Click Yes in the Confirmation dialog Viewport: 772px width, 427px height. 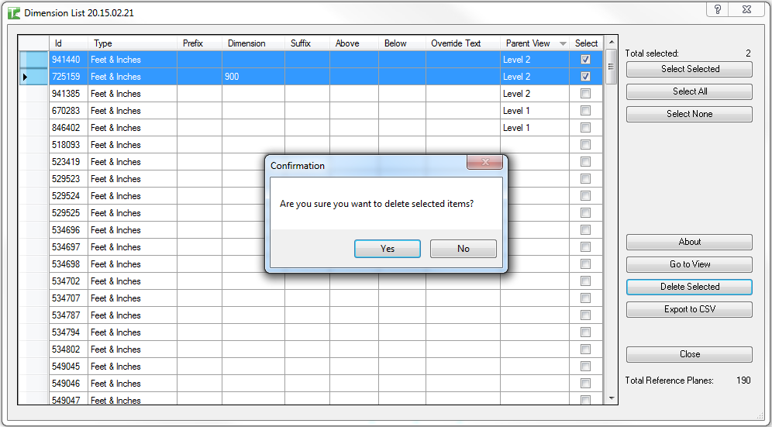tap(387, 249)
